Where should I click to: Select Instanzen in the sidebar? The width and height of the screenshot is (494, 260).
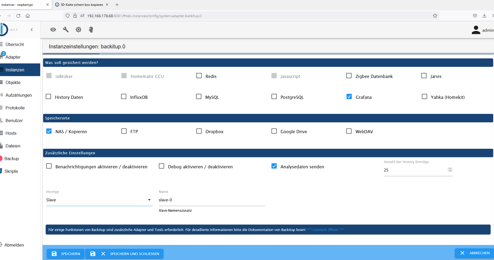coord(20,70)
